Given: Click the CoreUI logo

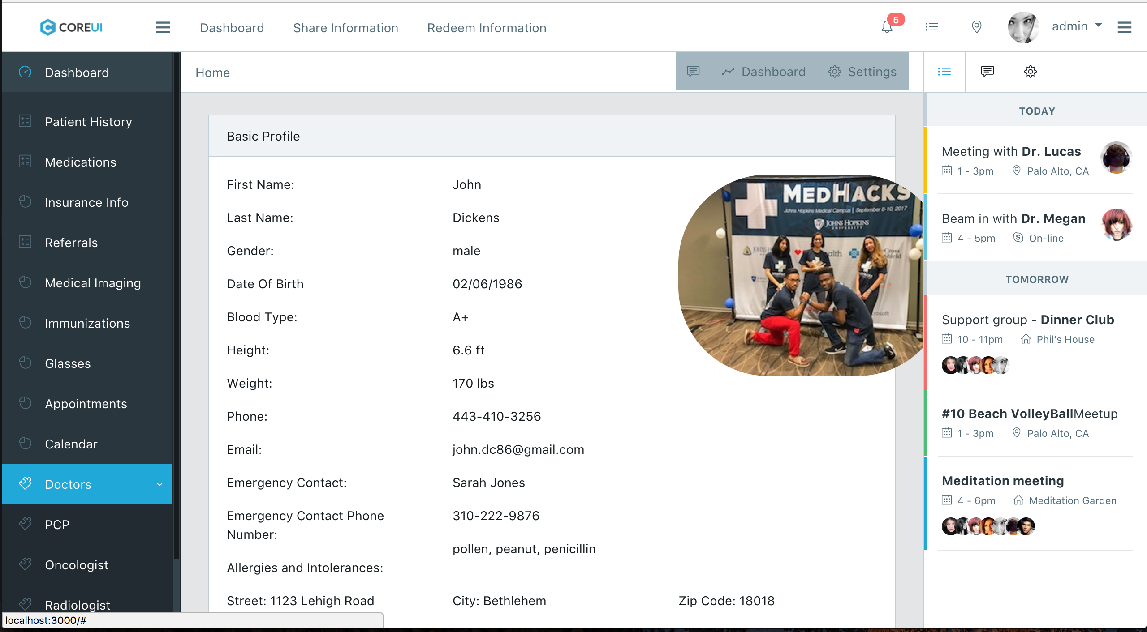Looking at the screenshot, I should (72, 27).
